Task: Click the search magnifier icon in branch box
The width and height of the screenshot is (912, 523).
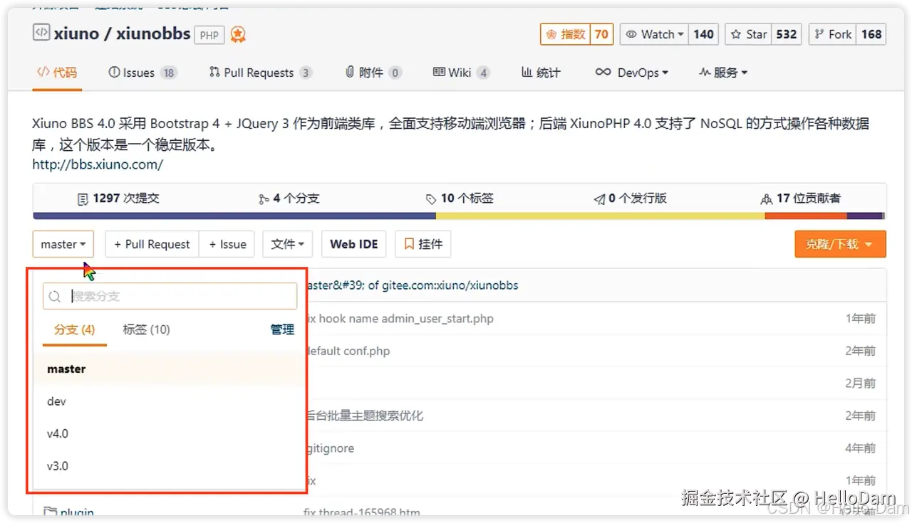Action: (55, 296)
